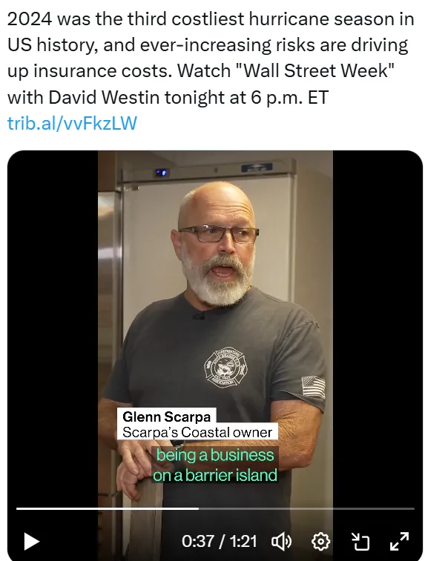This screenshot has height=561, width=425.
Task: Click the 'on a barrier island' subtitle line
Action: [x=215, y=476]
